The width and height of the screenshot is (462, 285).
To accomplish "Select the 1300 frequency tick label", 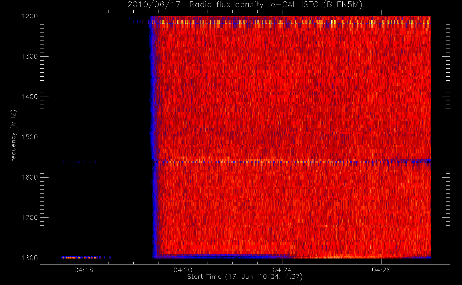I will point(30,56).
